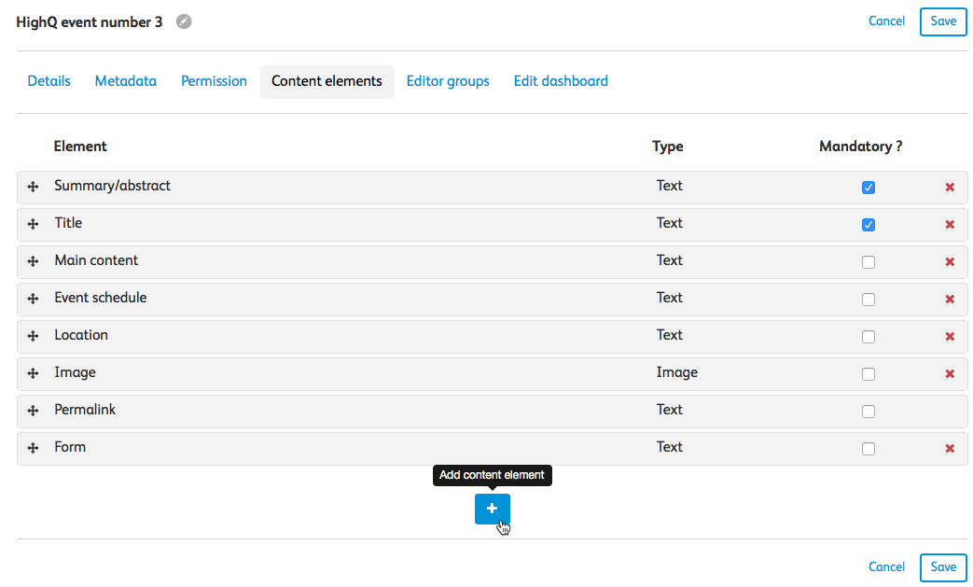Screen dimensions: 973x587
Task: Select the move icon beside Title row
Action: click(33, 225)
